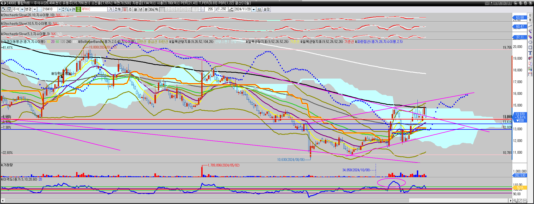Viewport: 534px width, 204px height.
Task: Expand the 거래량 volume panel marker
Action: click(x=2, y=165)
